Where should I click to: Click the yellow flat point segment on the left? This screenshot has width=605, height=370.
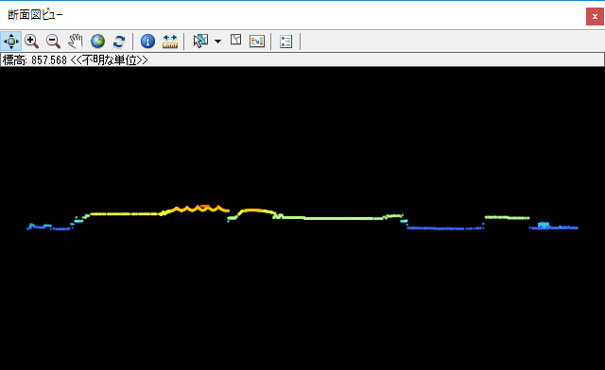124,213
